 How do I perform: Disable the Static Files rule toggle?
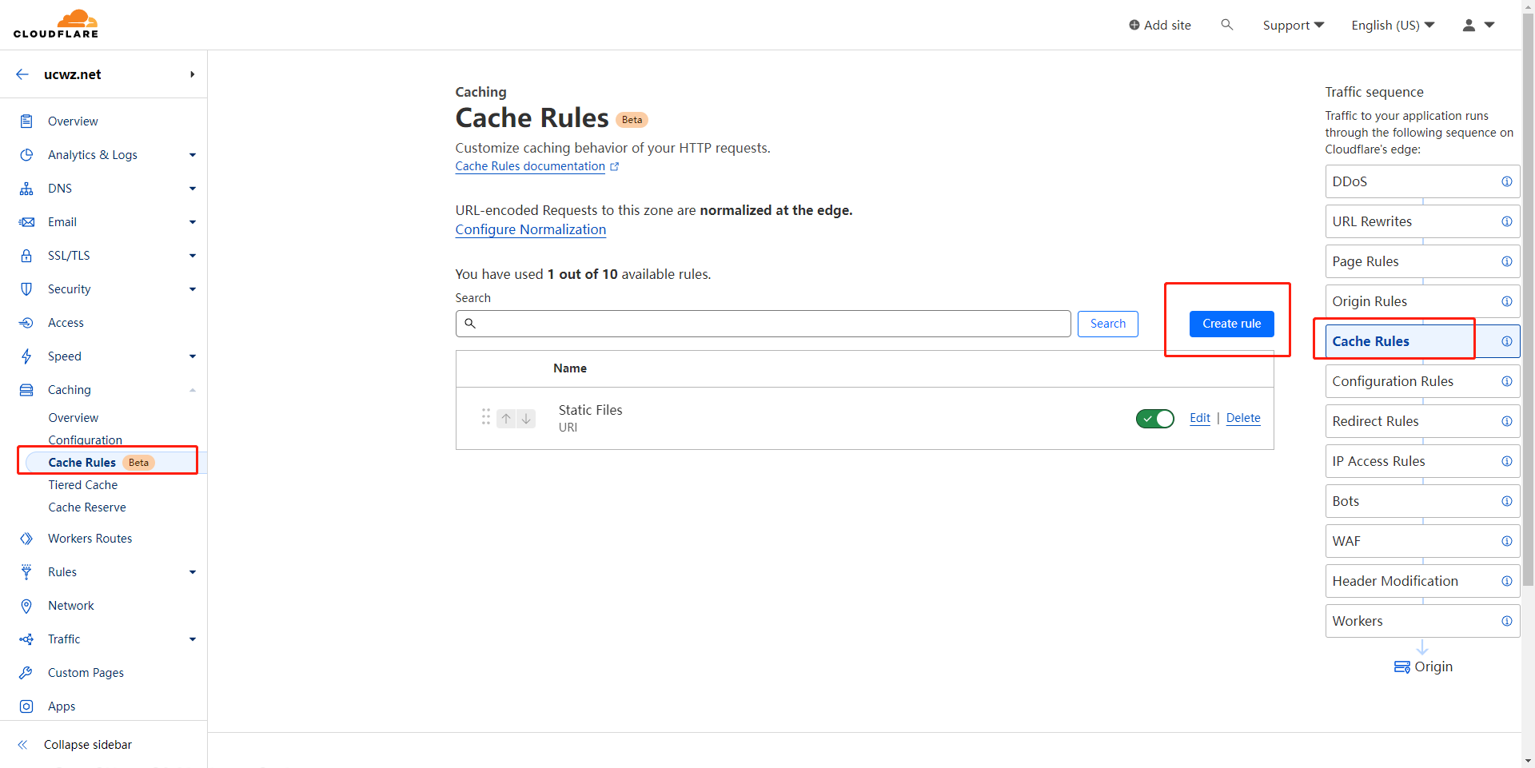(1155, 419)
